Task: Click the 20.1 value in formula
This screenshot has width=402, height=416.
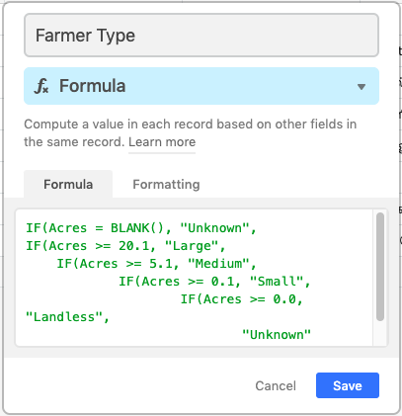Action: pyautogui.click(x=133, y=246)
